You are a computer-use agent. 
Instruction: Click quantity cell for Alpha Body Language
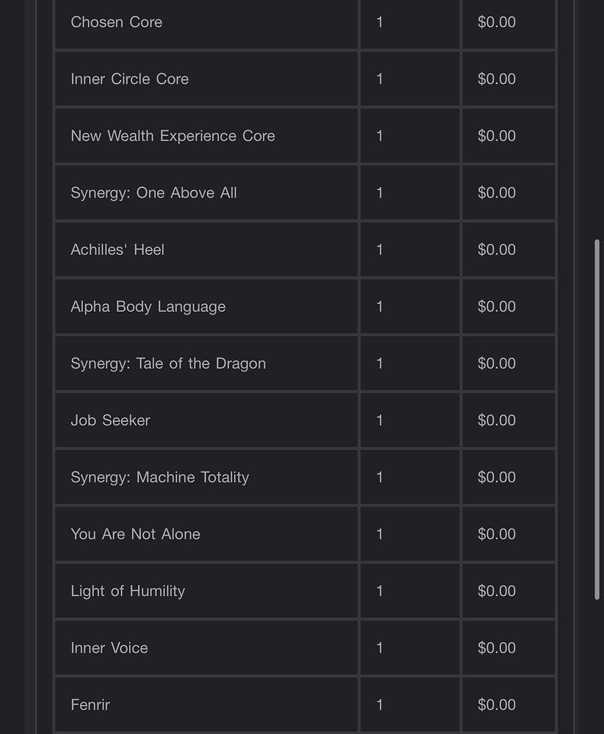410,307
